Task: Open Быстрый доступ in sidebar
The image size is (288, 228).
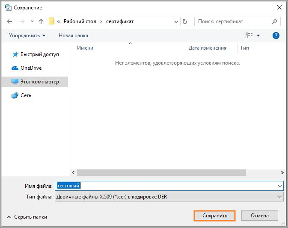Action: (x=39, y=54)
